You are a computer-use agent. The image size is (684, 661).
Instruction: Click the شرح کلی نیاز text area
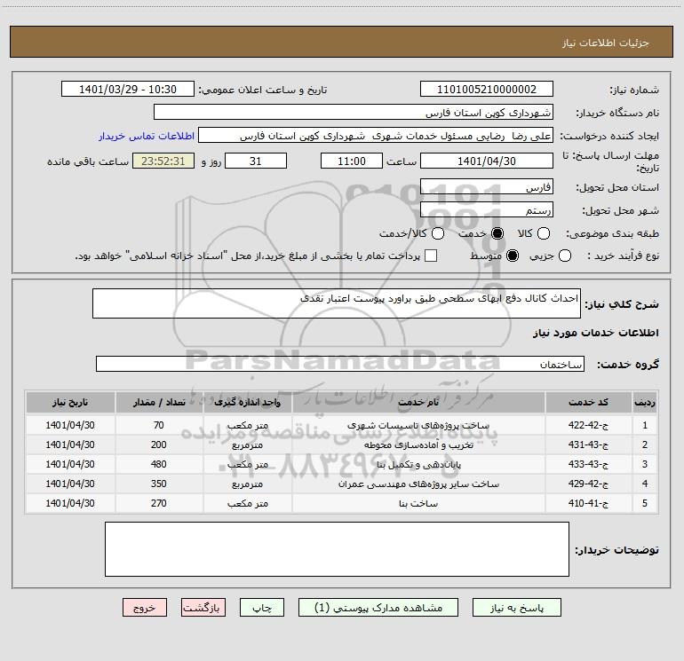[337, 303]
